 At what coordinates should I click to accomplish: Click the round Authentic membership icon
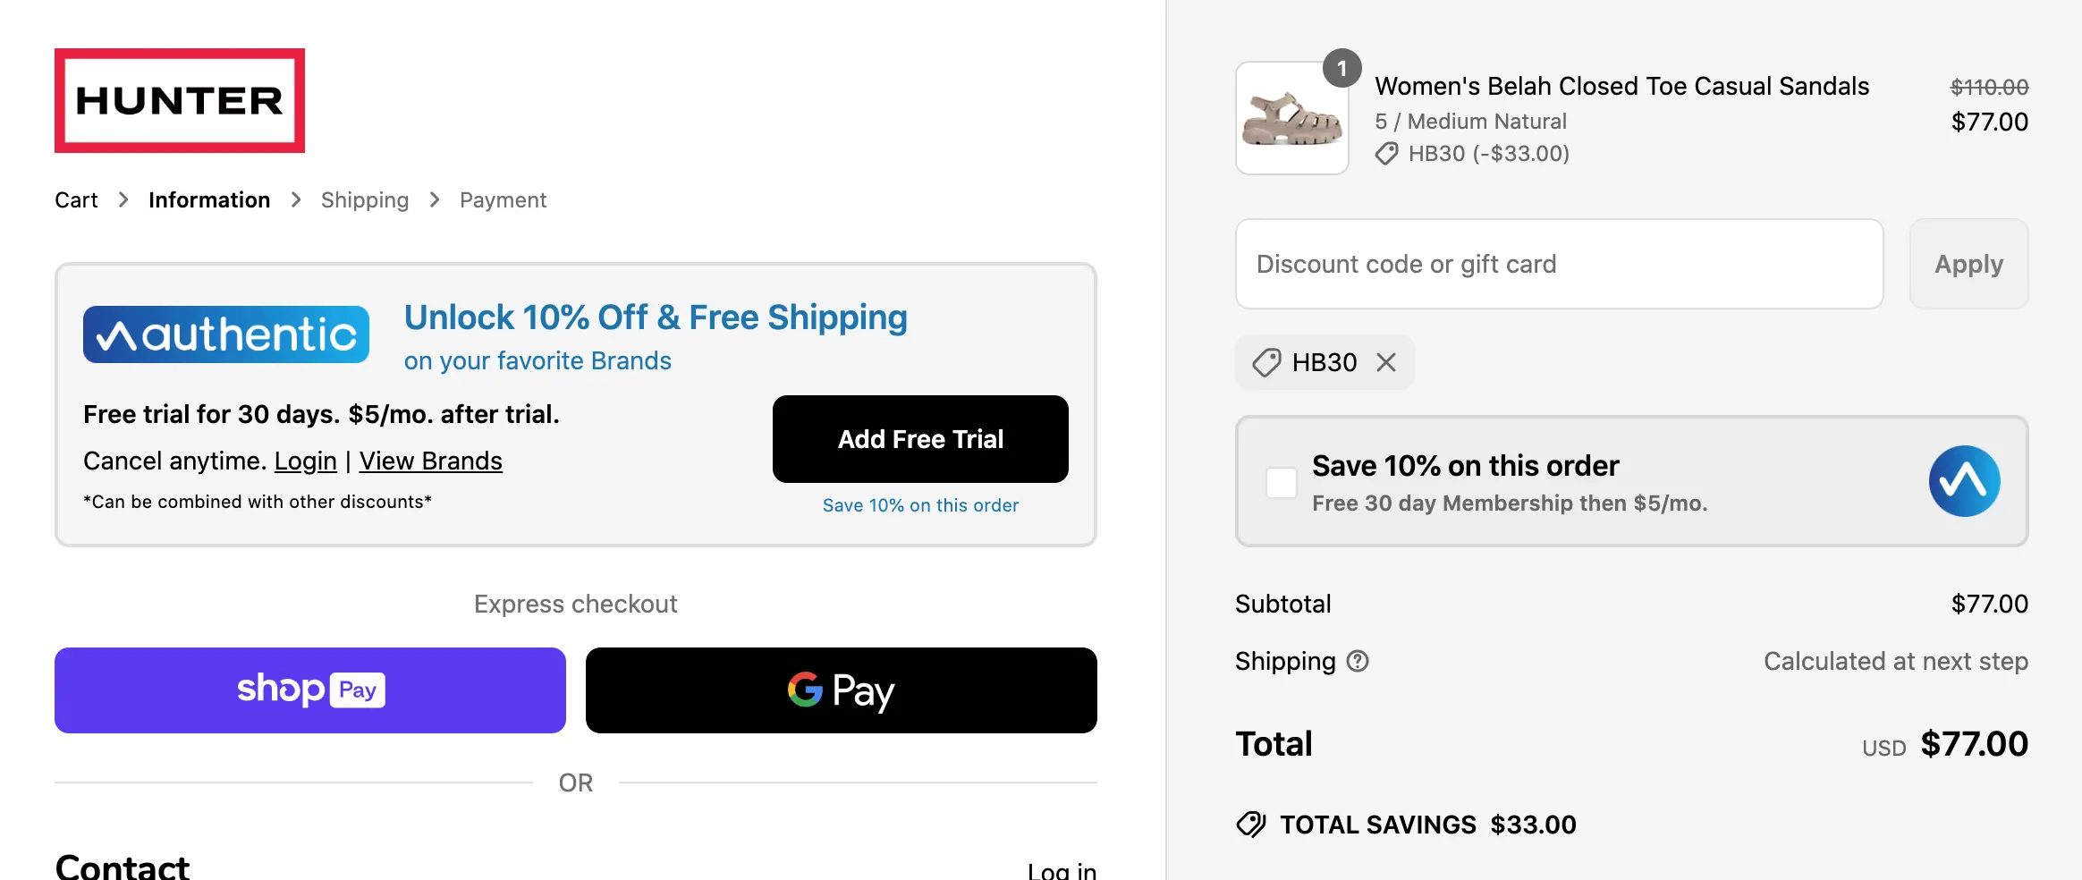(1964, 481)
